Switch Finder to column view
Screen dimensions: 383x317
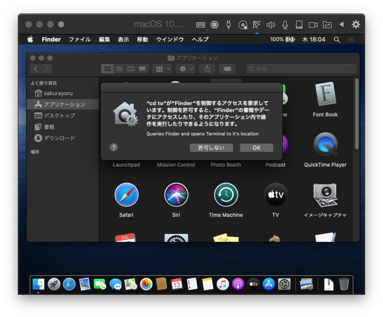(x=131, y=69)
